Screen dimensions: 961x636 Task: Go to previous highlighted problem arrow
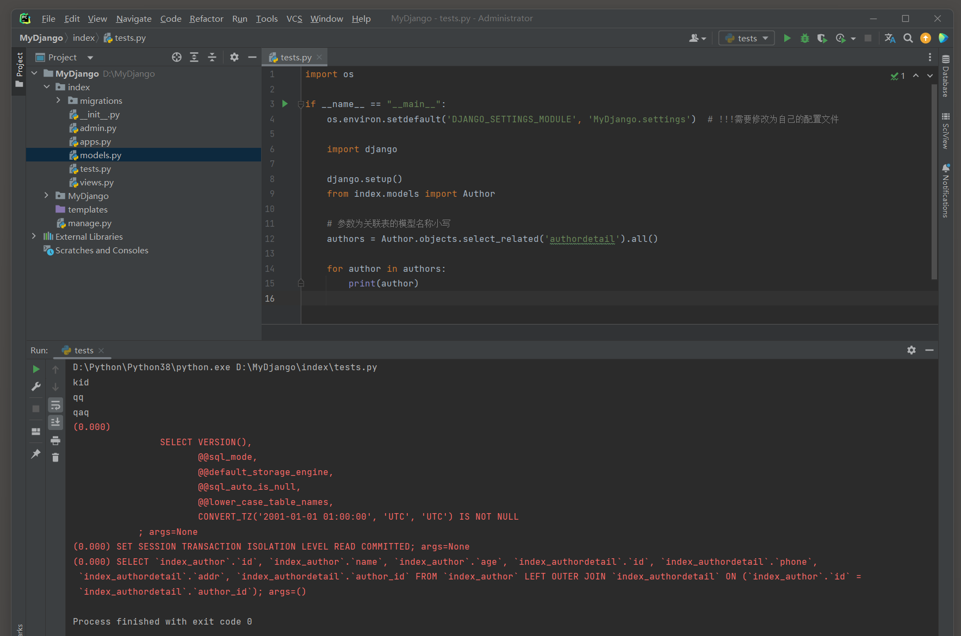coord(916,76)
